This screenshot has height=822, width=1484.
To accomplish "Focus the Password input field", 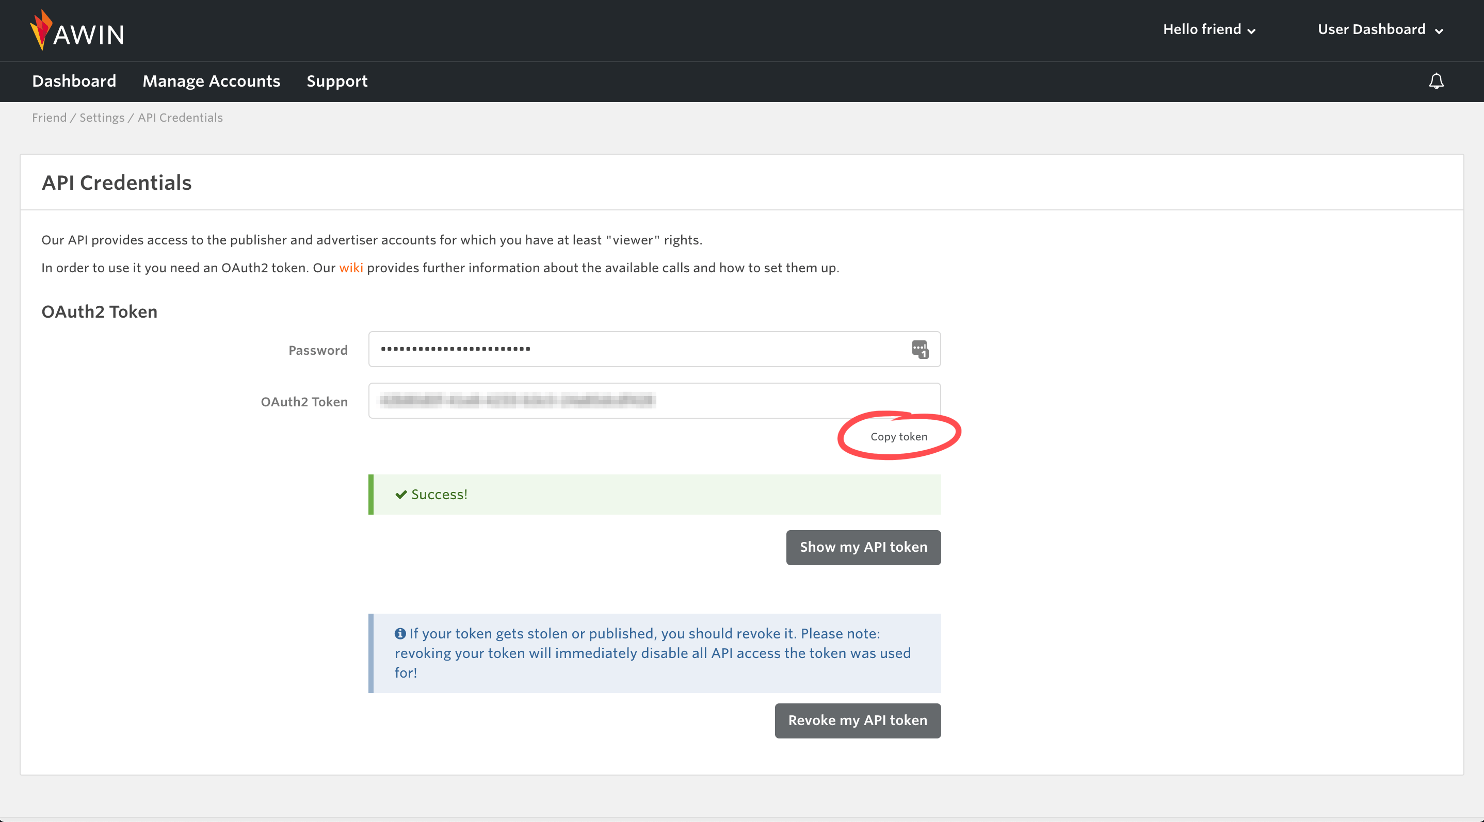I will (654, 349).
